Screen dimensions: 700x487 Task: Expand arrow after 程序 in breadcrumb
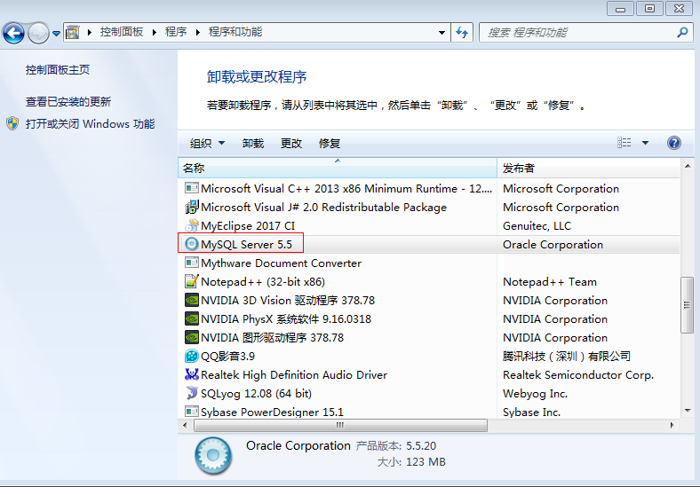coord(198,32)
